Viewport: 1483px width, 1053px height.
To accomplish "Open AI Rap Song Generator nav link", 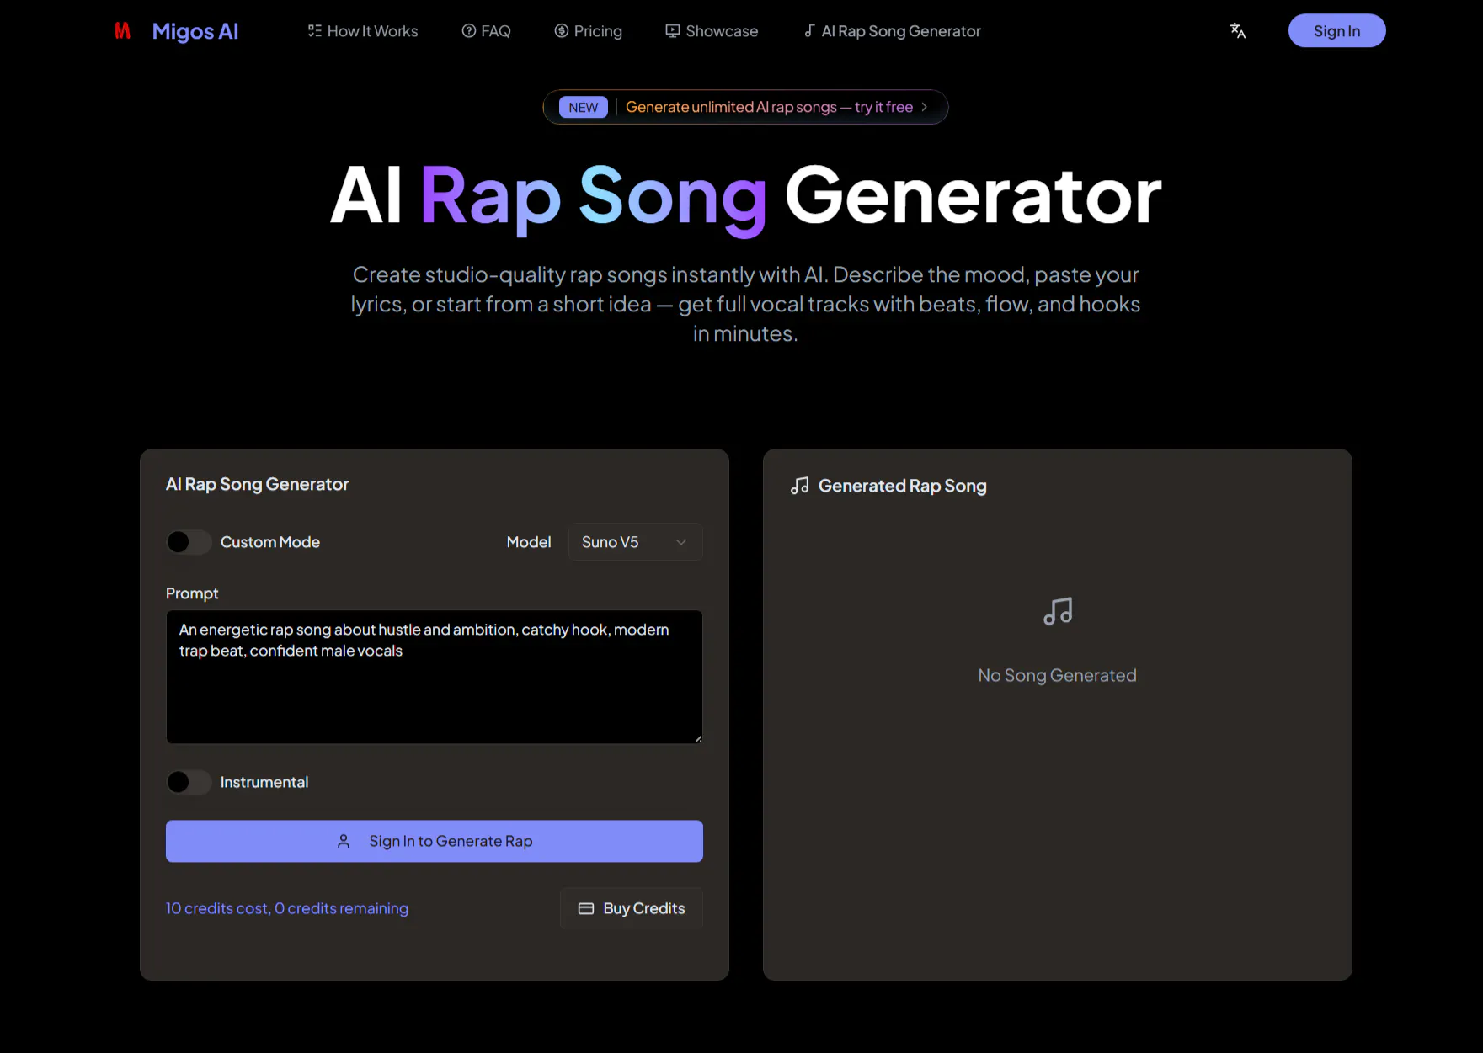I will pyautogui.click(x=892, y=31).
